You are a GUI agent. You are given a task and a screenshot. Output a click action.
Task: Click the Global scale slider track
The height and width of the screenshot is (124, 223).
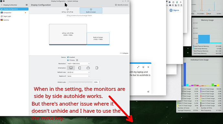[x=80, y=82]
